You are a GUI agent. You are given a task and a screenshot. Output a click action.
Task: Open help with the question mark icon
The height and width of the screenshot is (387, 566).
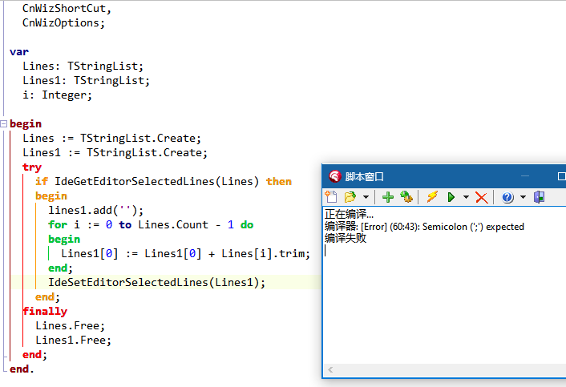507,197
